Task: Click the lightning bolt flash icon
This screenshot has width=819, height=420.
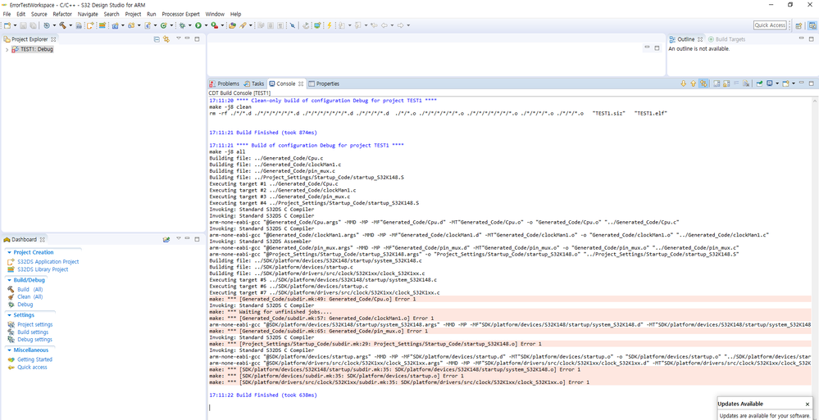Action: 330,25
